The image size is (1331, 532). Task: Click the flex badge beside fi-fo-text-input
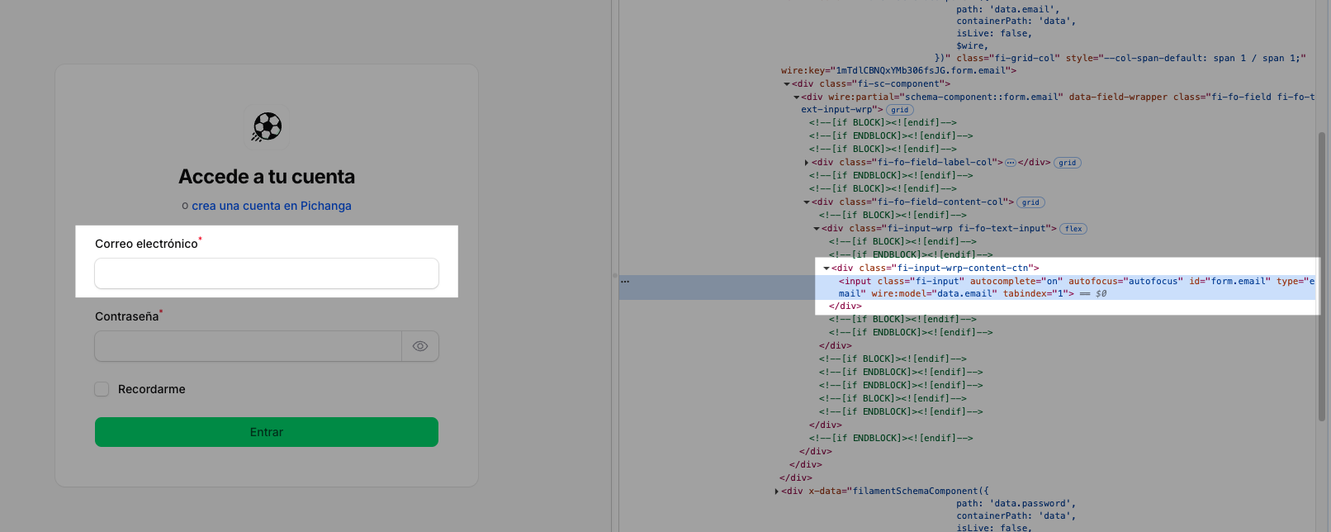pos(1073,229)
